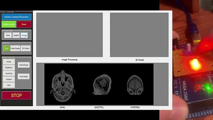The image size is (213, 120).
Task: Click the 'Image Processing' caption under the gray panel
Action: pyautogui.click(x=70, y=60)
